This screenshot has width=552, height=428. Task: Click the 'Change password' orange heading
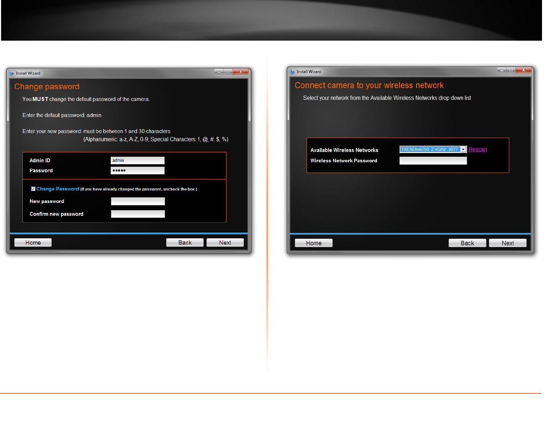(47, 87)
